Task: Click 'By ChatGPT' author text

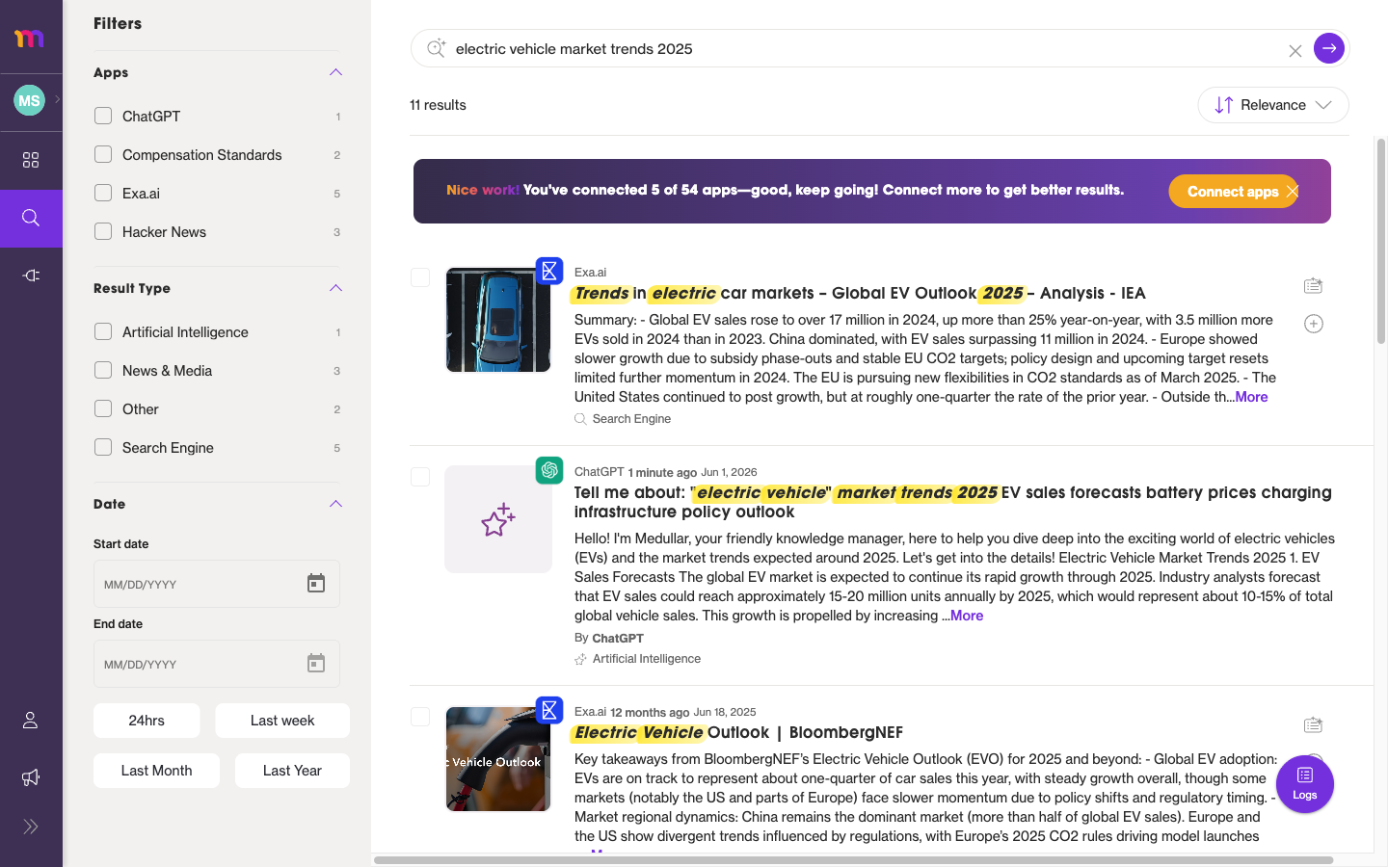Action: tap(609, 638)
